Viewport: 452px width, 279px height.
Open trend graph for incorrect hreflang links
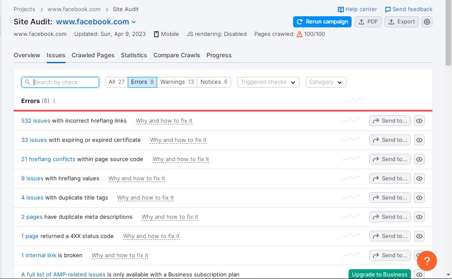pos(350,121)
